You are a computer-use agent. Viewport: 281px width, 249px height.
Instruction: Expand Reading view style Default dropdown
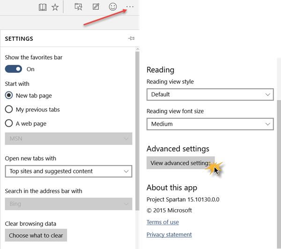[x=210, y=95]
